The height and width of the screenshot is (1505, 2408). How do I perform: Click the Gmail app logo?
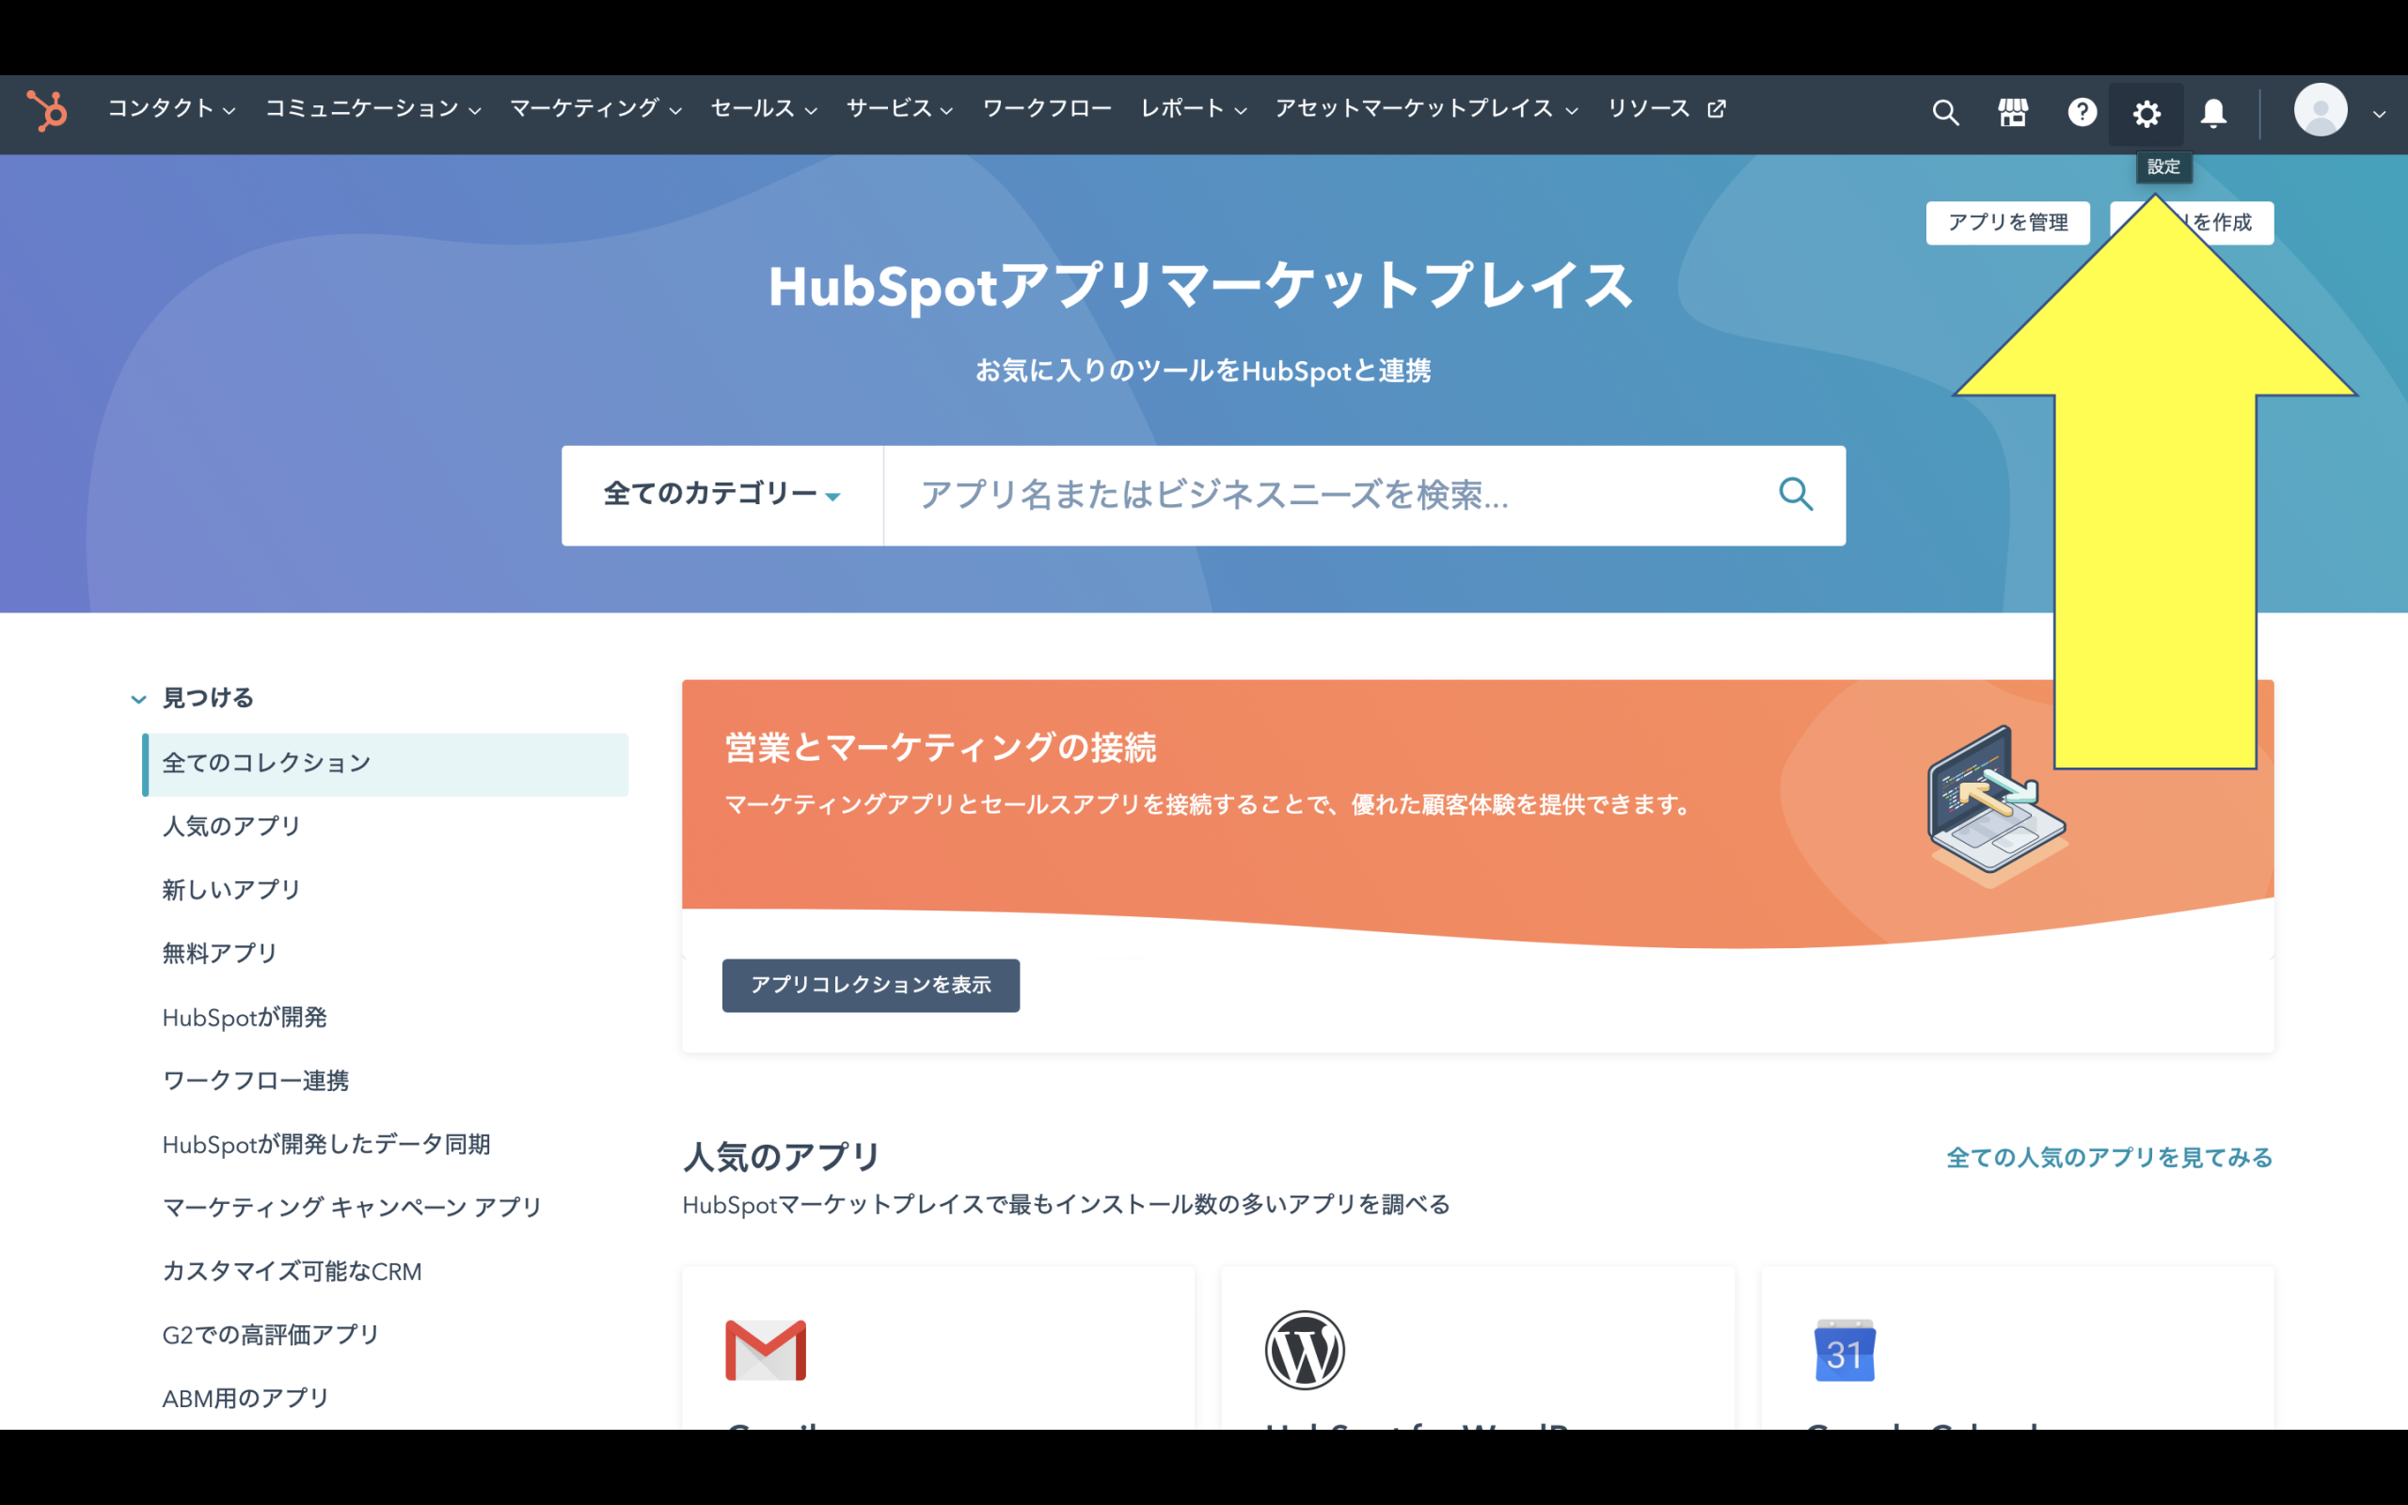click(765, 1350)
